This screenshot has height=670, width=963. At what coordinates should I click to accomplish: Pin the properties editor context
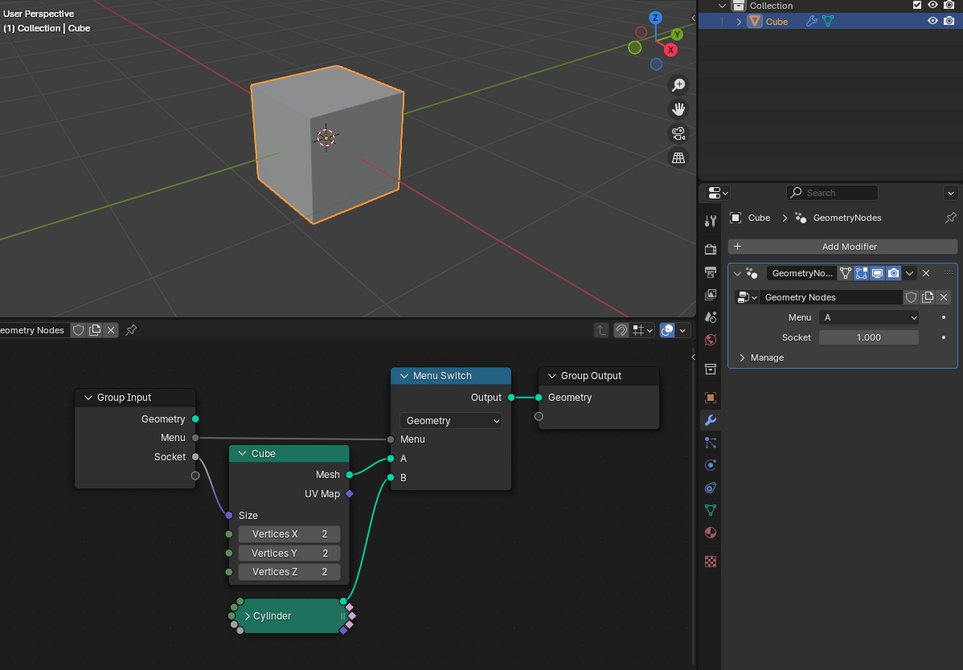(x=951, y=218)
